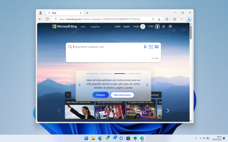The image size is (228, 142).
Task: Open visual search camera icon
Action: click(151, 47)
